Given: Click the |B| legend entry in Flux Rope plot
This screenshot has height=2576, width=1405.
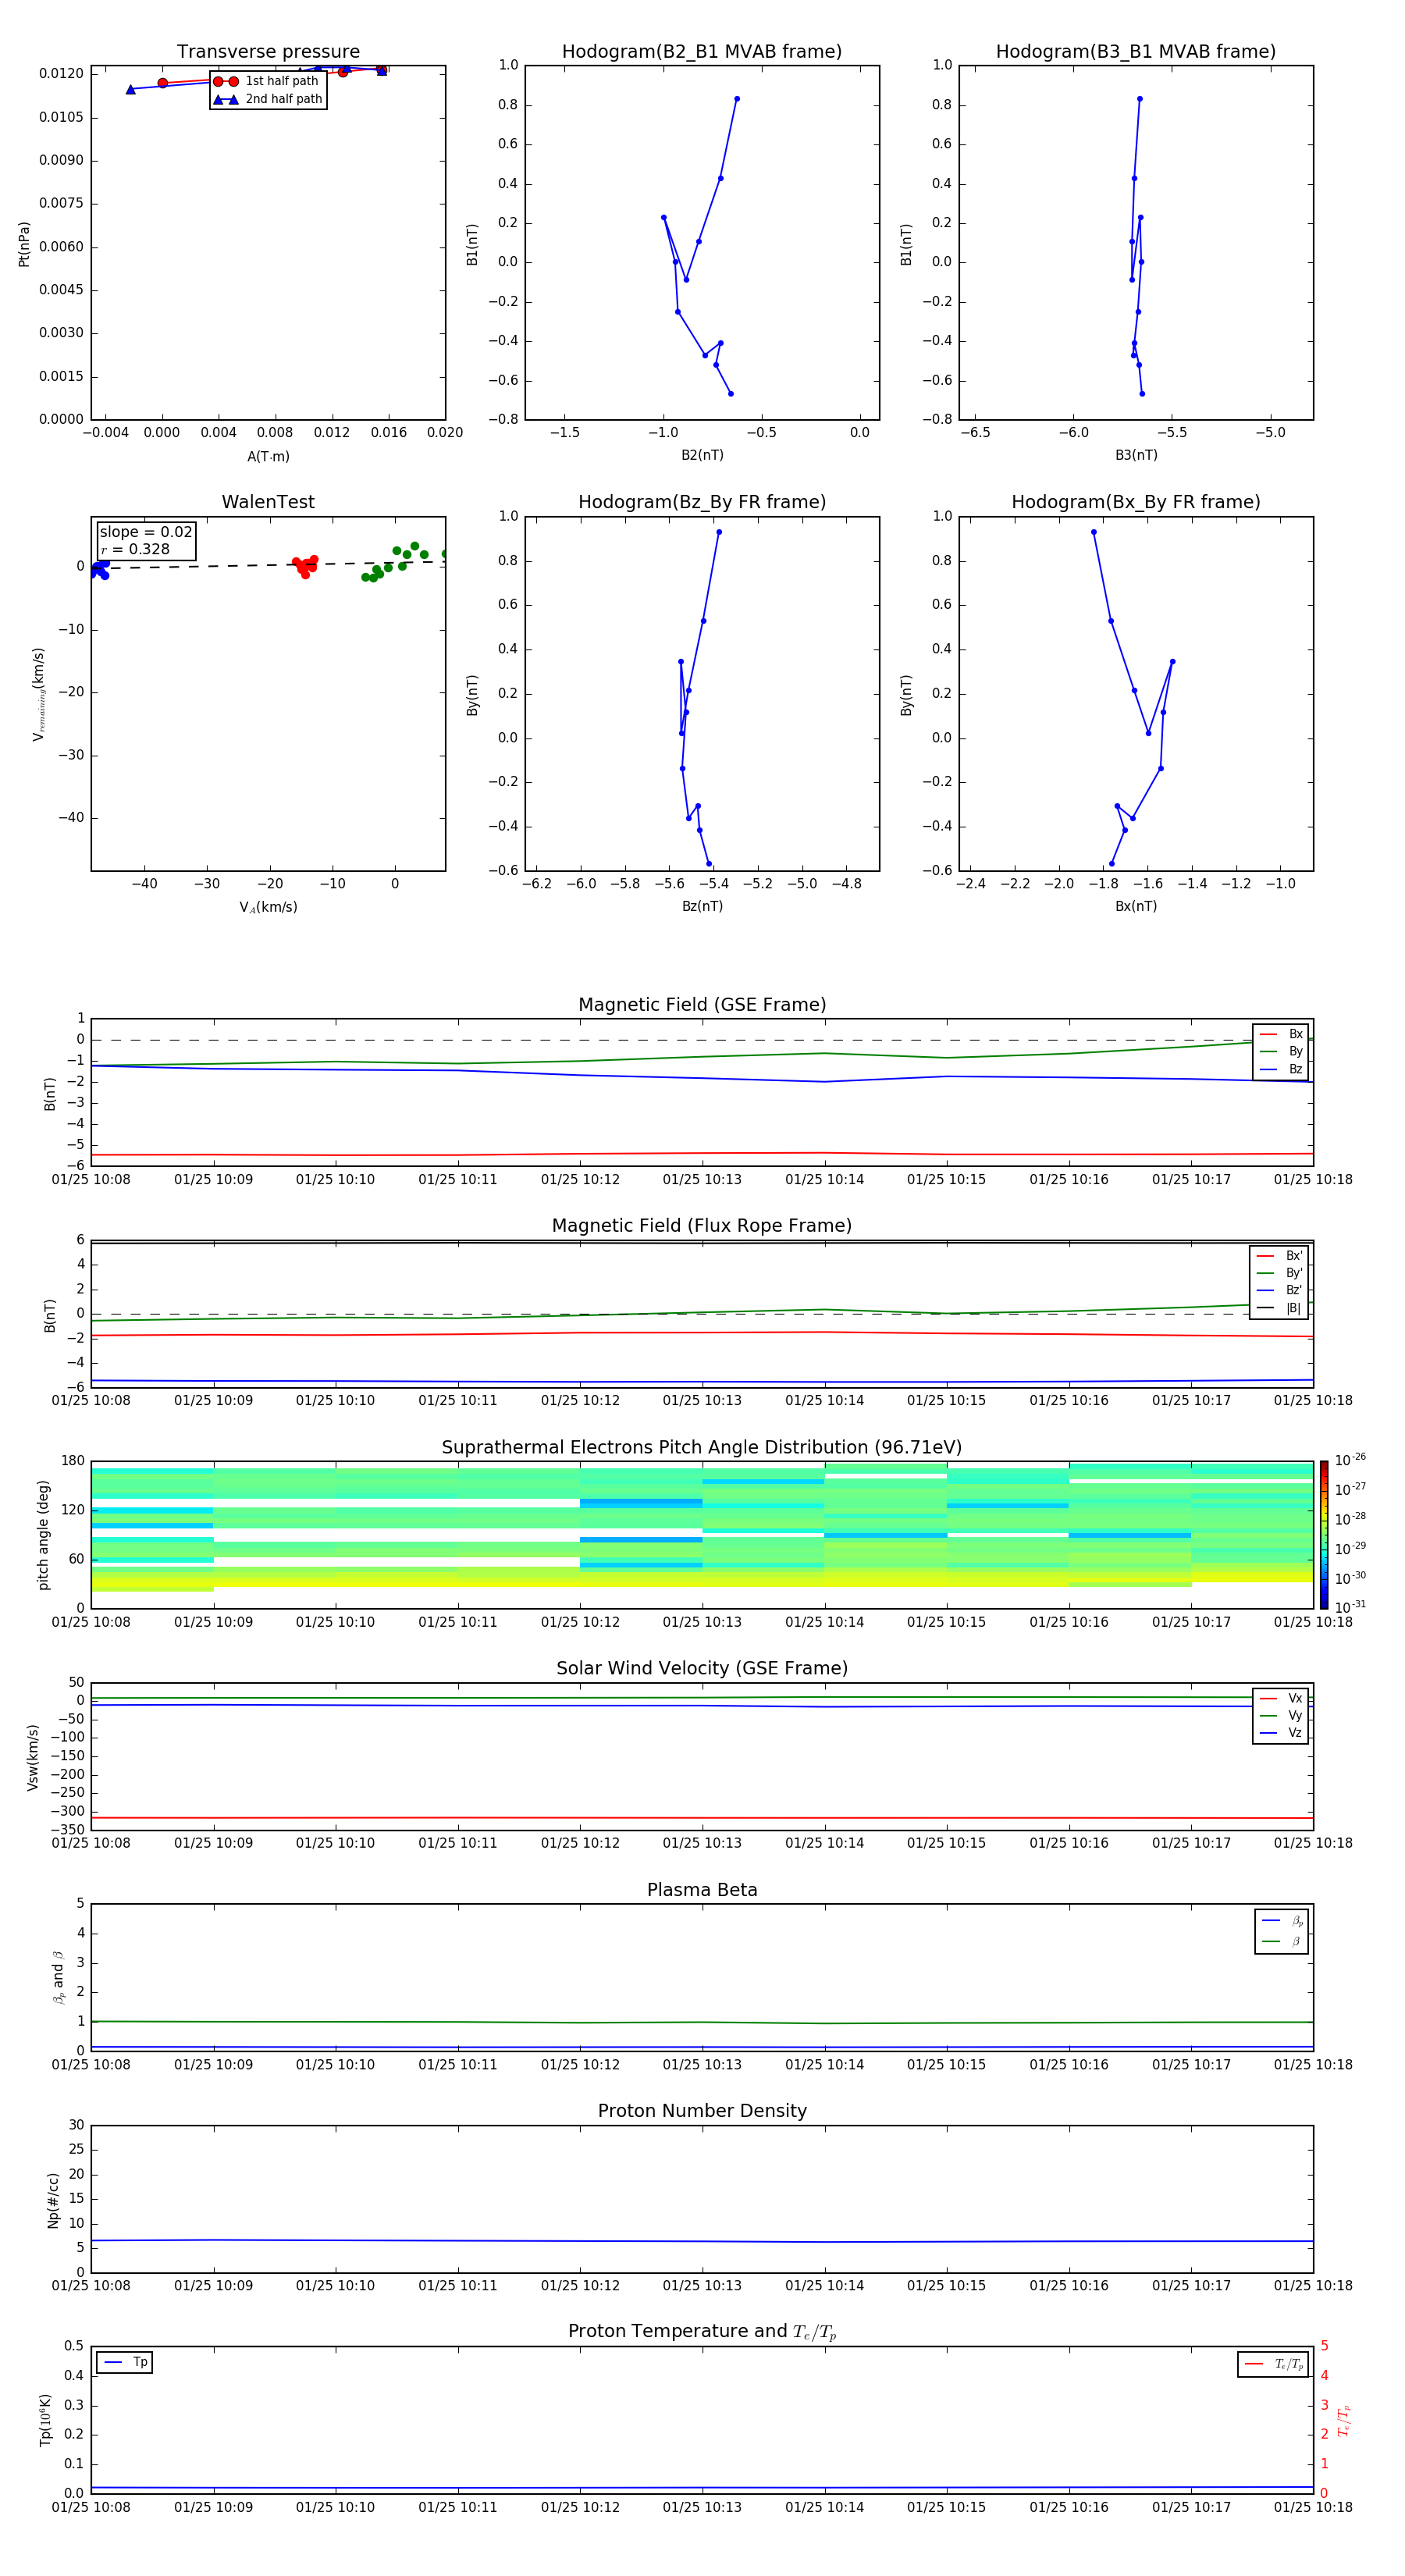Looking at the screenshot, I should click(x=1279, y=1308).
